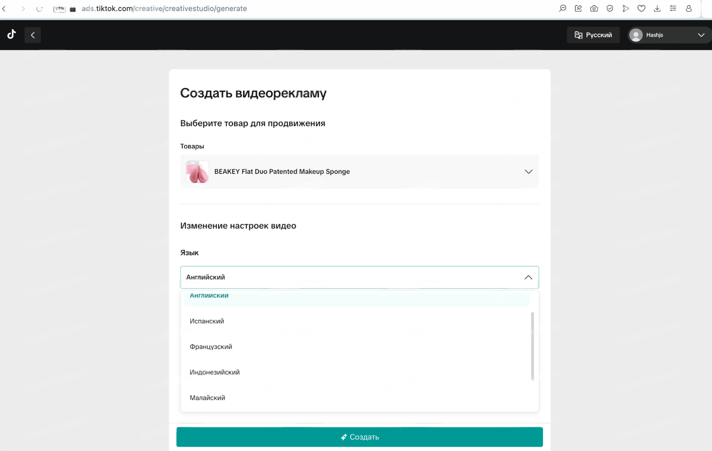Select Индонезийский in the language list

click(357, 372)
